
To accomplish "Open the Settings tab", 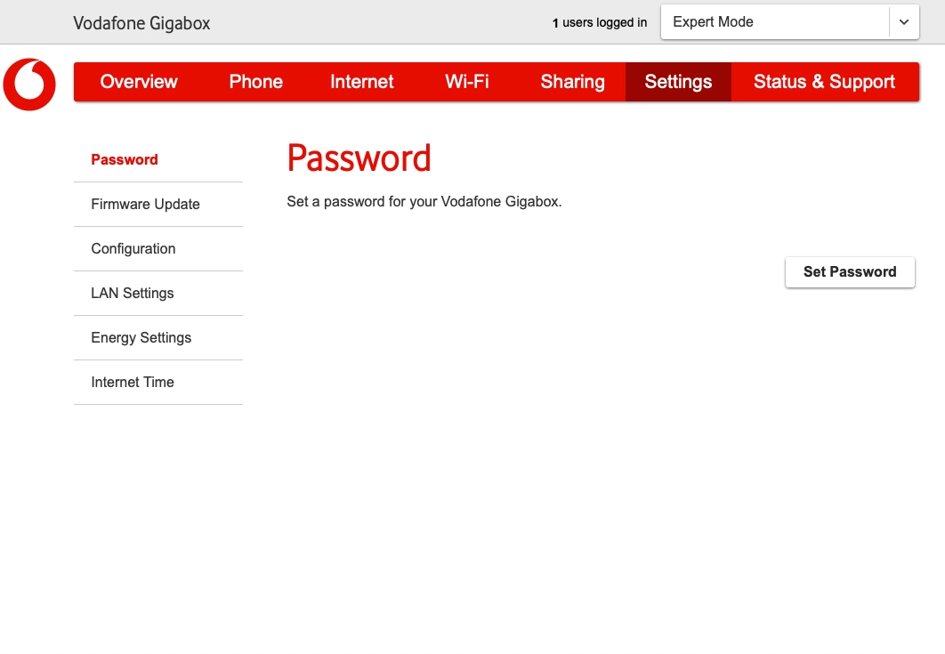I will point(678,81).
